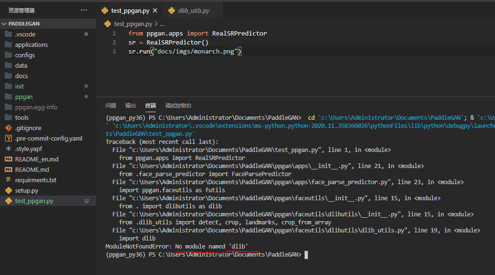Viewport: 495px width, 275px height.
Task: Click the Python icon on dlib_utils.py tab
Action: pos(171,10)
